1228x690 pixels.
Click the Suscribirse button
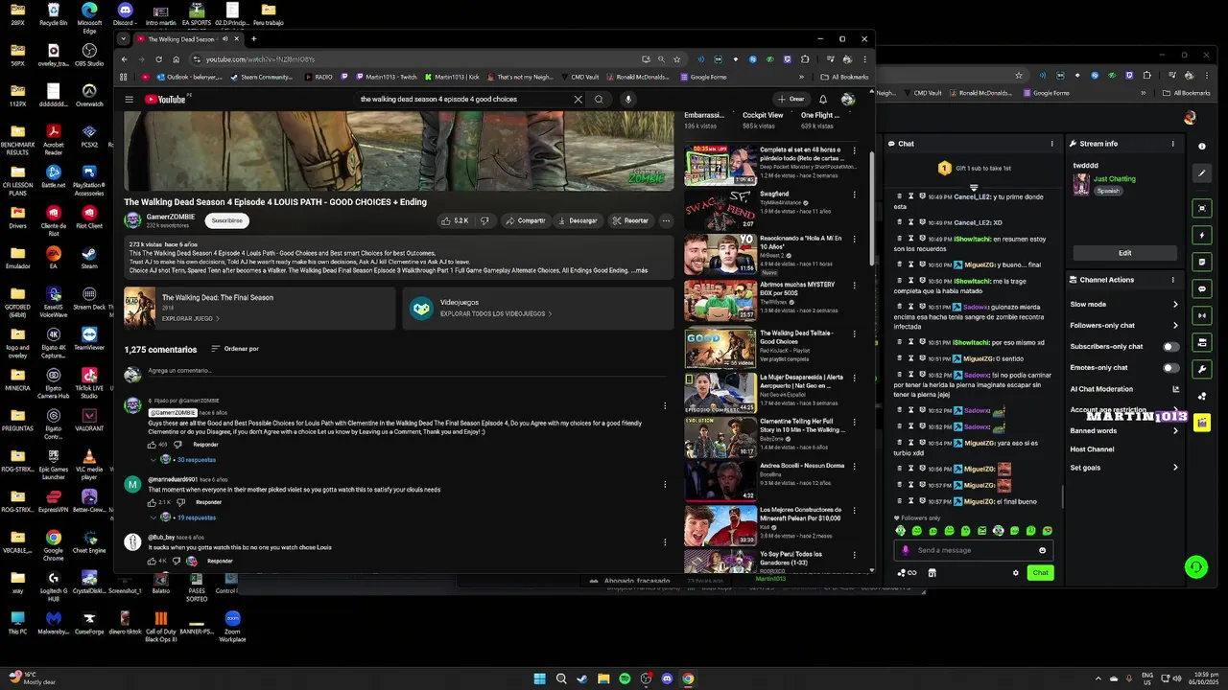[227, 220]
